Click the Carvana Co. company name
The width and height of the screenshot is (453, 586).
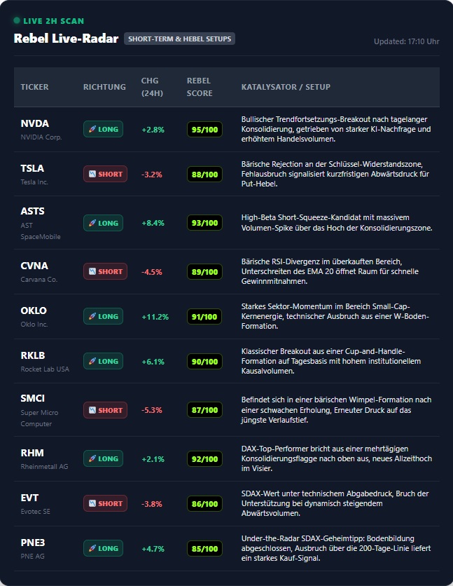39,280
